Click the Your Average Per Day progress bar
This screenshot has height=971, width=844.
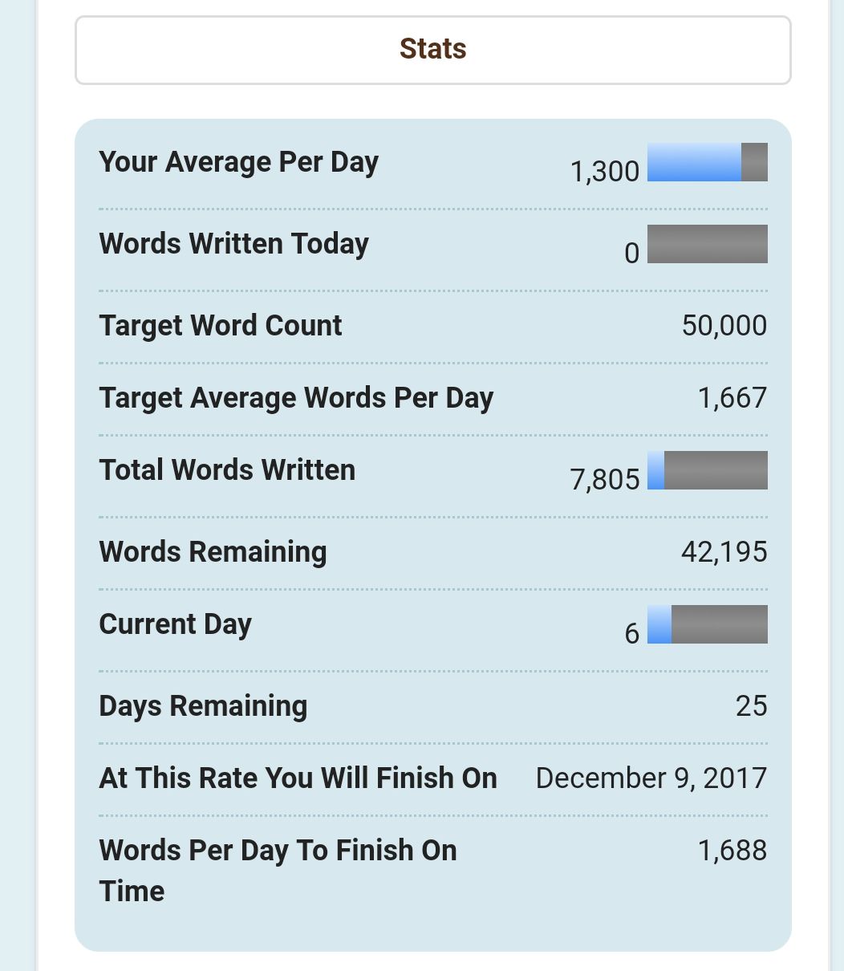(708, 162)
